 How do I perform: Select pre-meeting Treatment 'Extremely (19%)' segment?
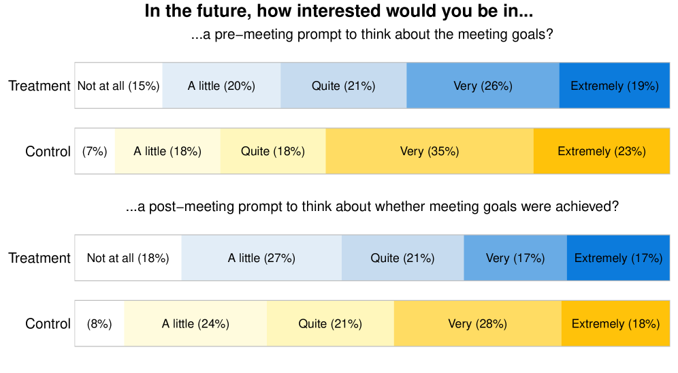point(614,86)
